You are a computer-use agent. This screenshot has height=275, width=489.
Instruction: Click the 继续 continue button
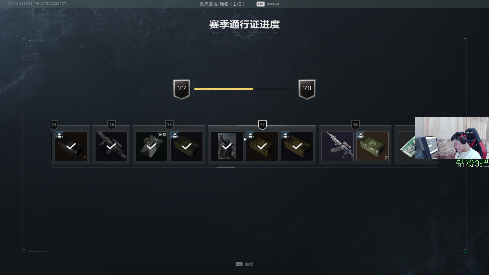click(x=244, y=264)
